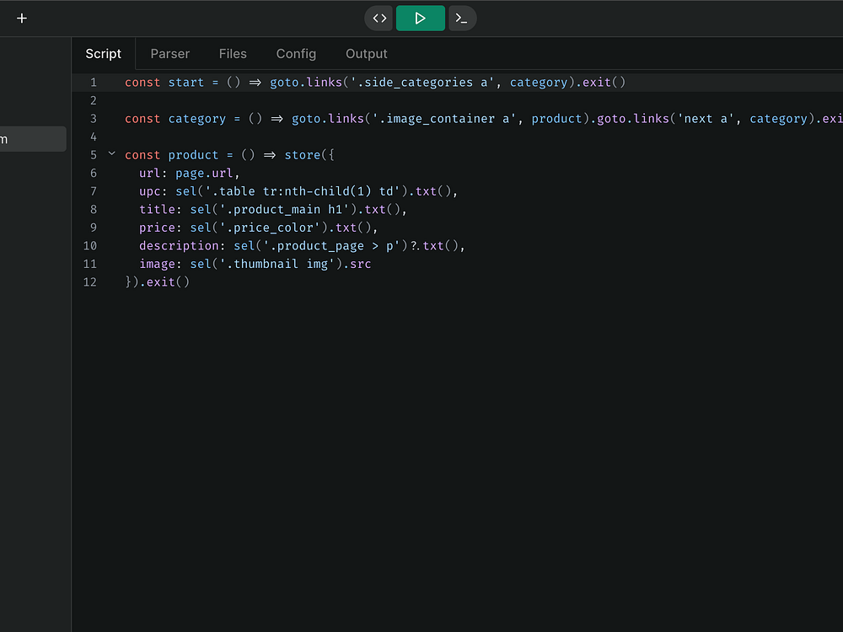Click the 'upc' key on line 7
The image size is (843, 632).
tap(153, 191)
